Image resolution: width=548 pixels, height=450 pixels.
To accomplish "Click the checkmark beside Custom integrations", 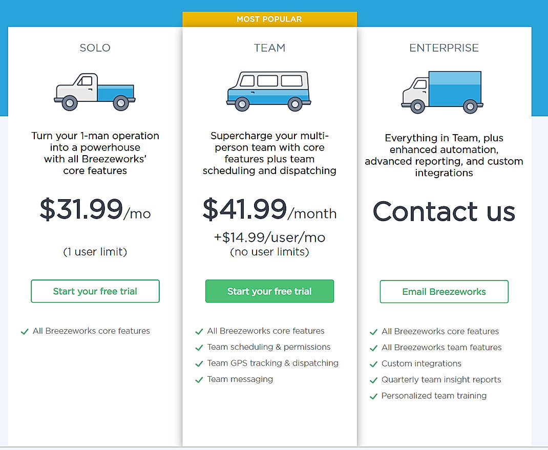I will (x=373, y=363).
